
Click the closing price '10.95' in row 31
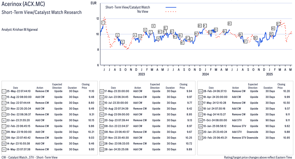pyautogui.click(x=287, y=138)
